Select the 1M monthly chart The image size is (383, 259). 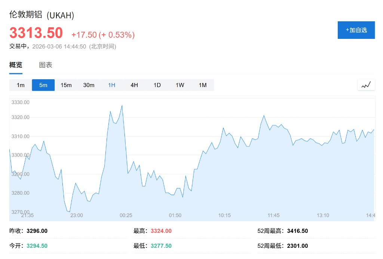(x=203, y=85)
